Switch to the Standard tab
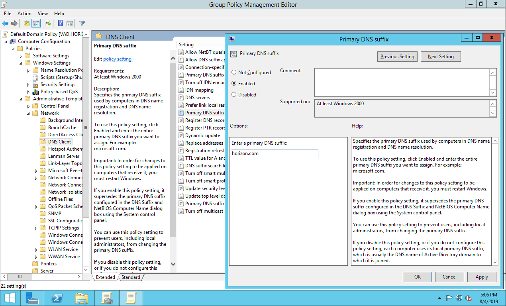The image size is (506, 306). coord(131,277)
